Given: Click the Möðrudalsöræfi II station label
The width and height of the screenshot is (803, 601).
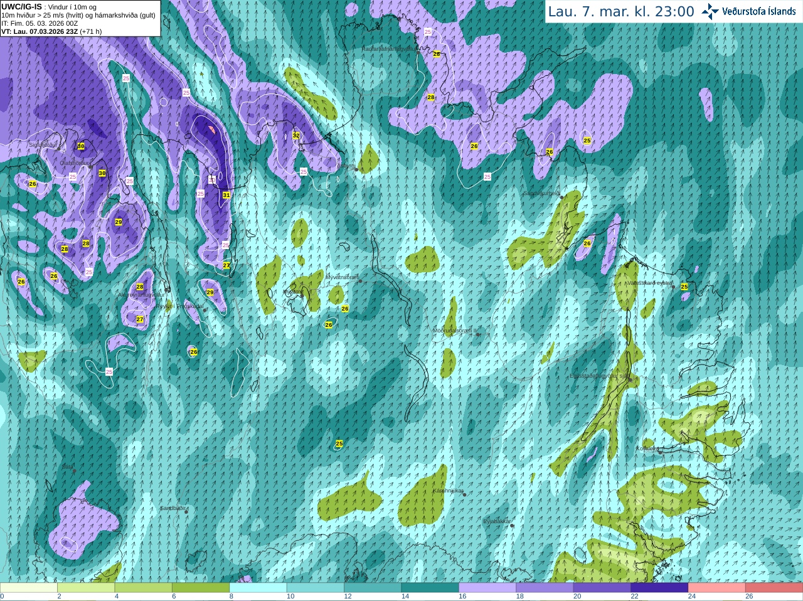Looking at the screenshot, I should pyautogui.click(x=455, y=331).
